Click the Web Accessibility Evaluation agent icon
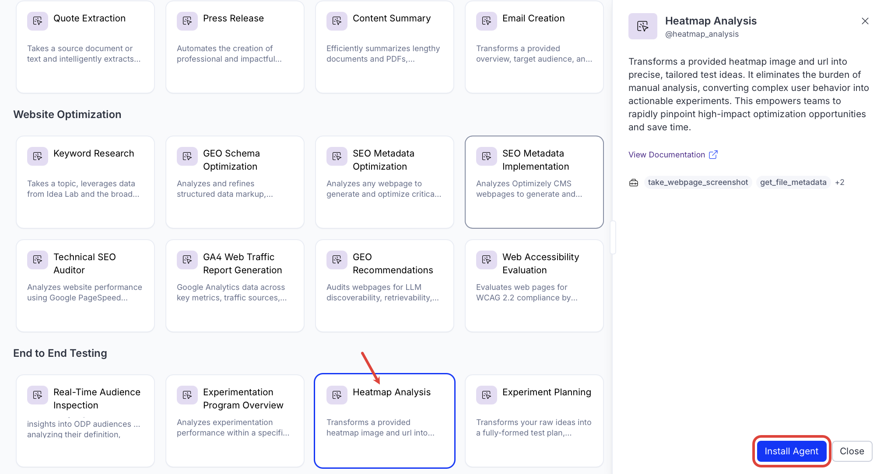The image size is (884, 474). 486,260
